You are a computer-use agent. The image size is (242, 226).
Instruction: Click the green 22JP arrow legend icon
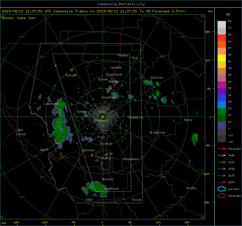click(x=222, y=175)
